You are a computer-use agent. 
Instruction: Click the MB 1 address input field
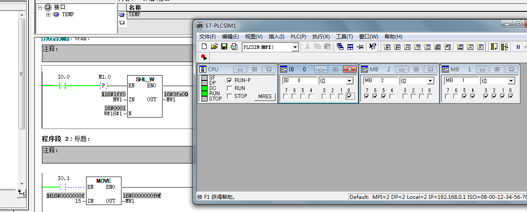(462, 81)
